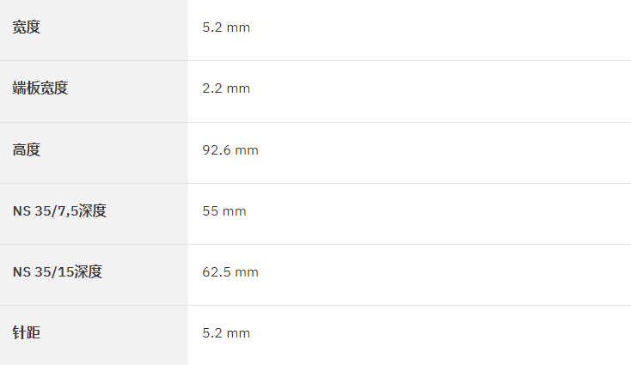This screenshot has height=365, width=631.
Task: Click the 92.6 mm height value
Action: (x=230, y=150)
